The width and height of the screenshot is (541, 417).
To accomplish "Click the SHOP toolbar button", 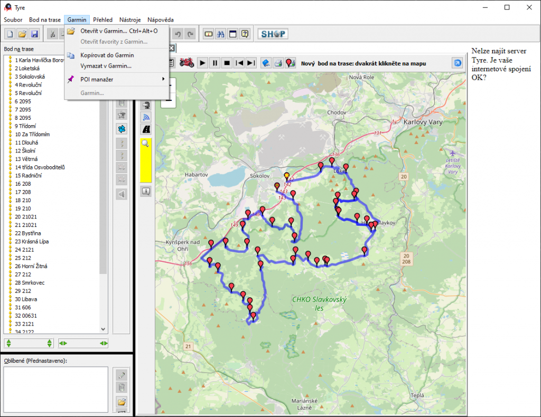I will click(x=273, y=34).
